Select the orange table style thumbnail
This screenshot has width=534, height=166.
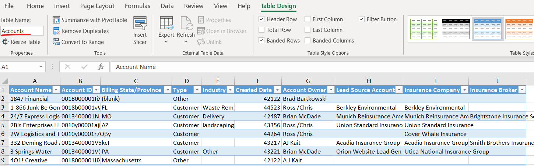tap(520, 29)
